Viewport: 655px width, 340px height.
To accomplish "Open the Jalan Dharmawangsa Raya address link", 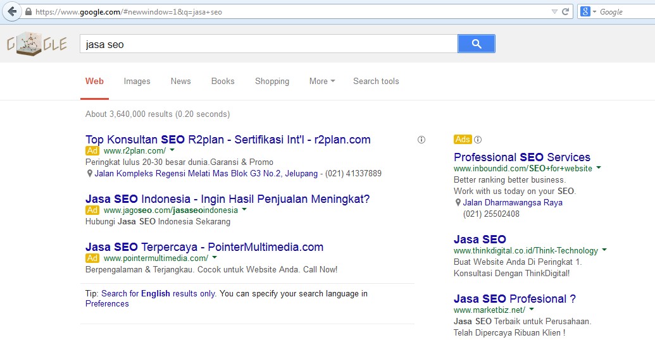I will (x=513, y=203).
